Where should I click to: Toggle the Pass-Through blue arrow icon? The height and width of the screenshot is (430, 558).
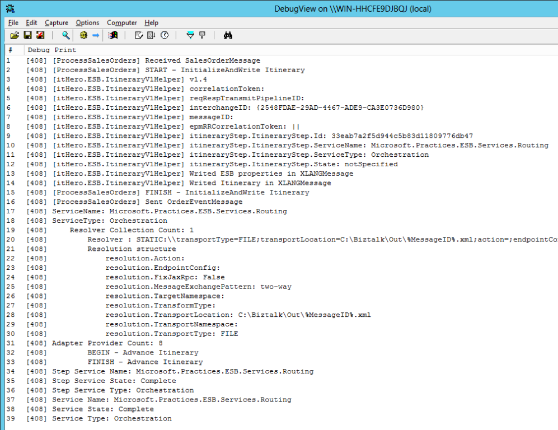96,35
